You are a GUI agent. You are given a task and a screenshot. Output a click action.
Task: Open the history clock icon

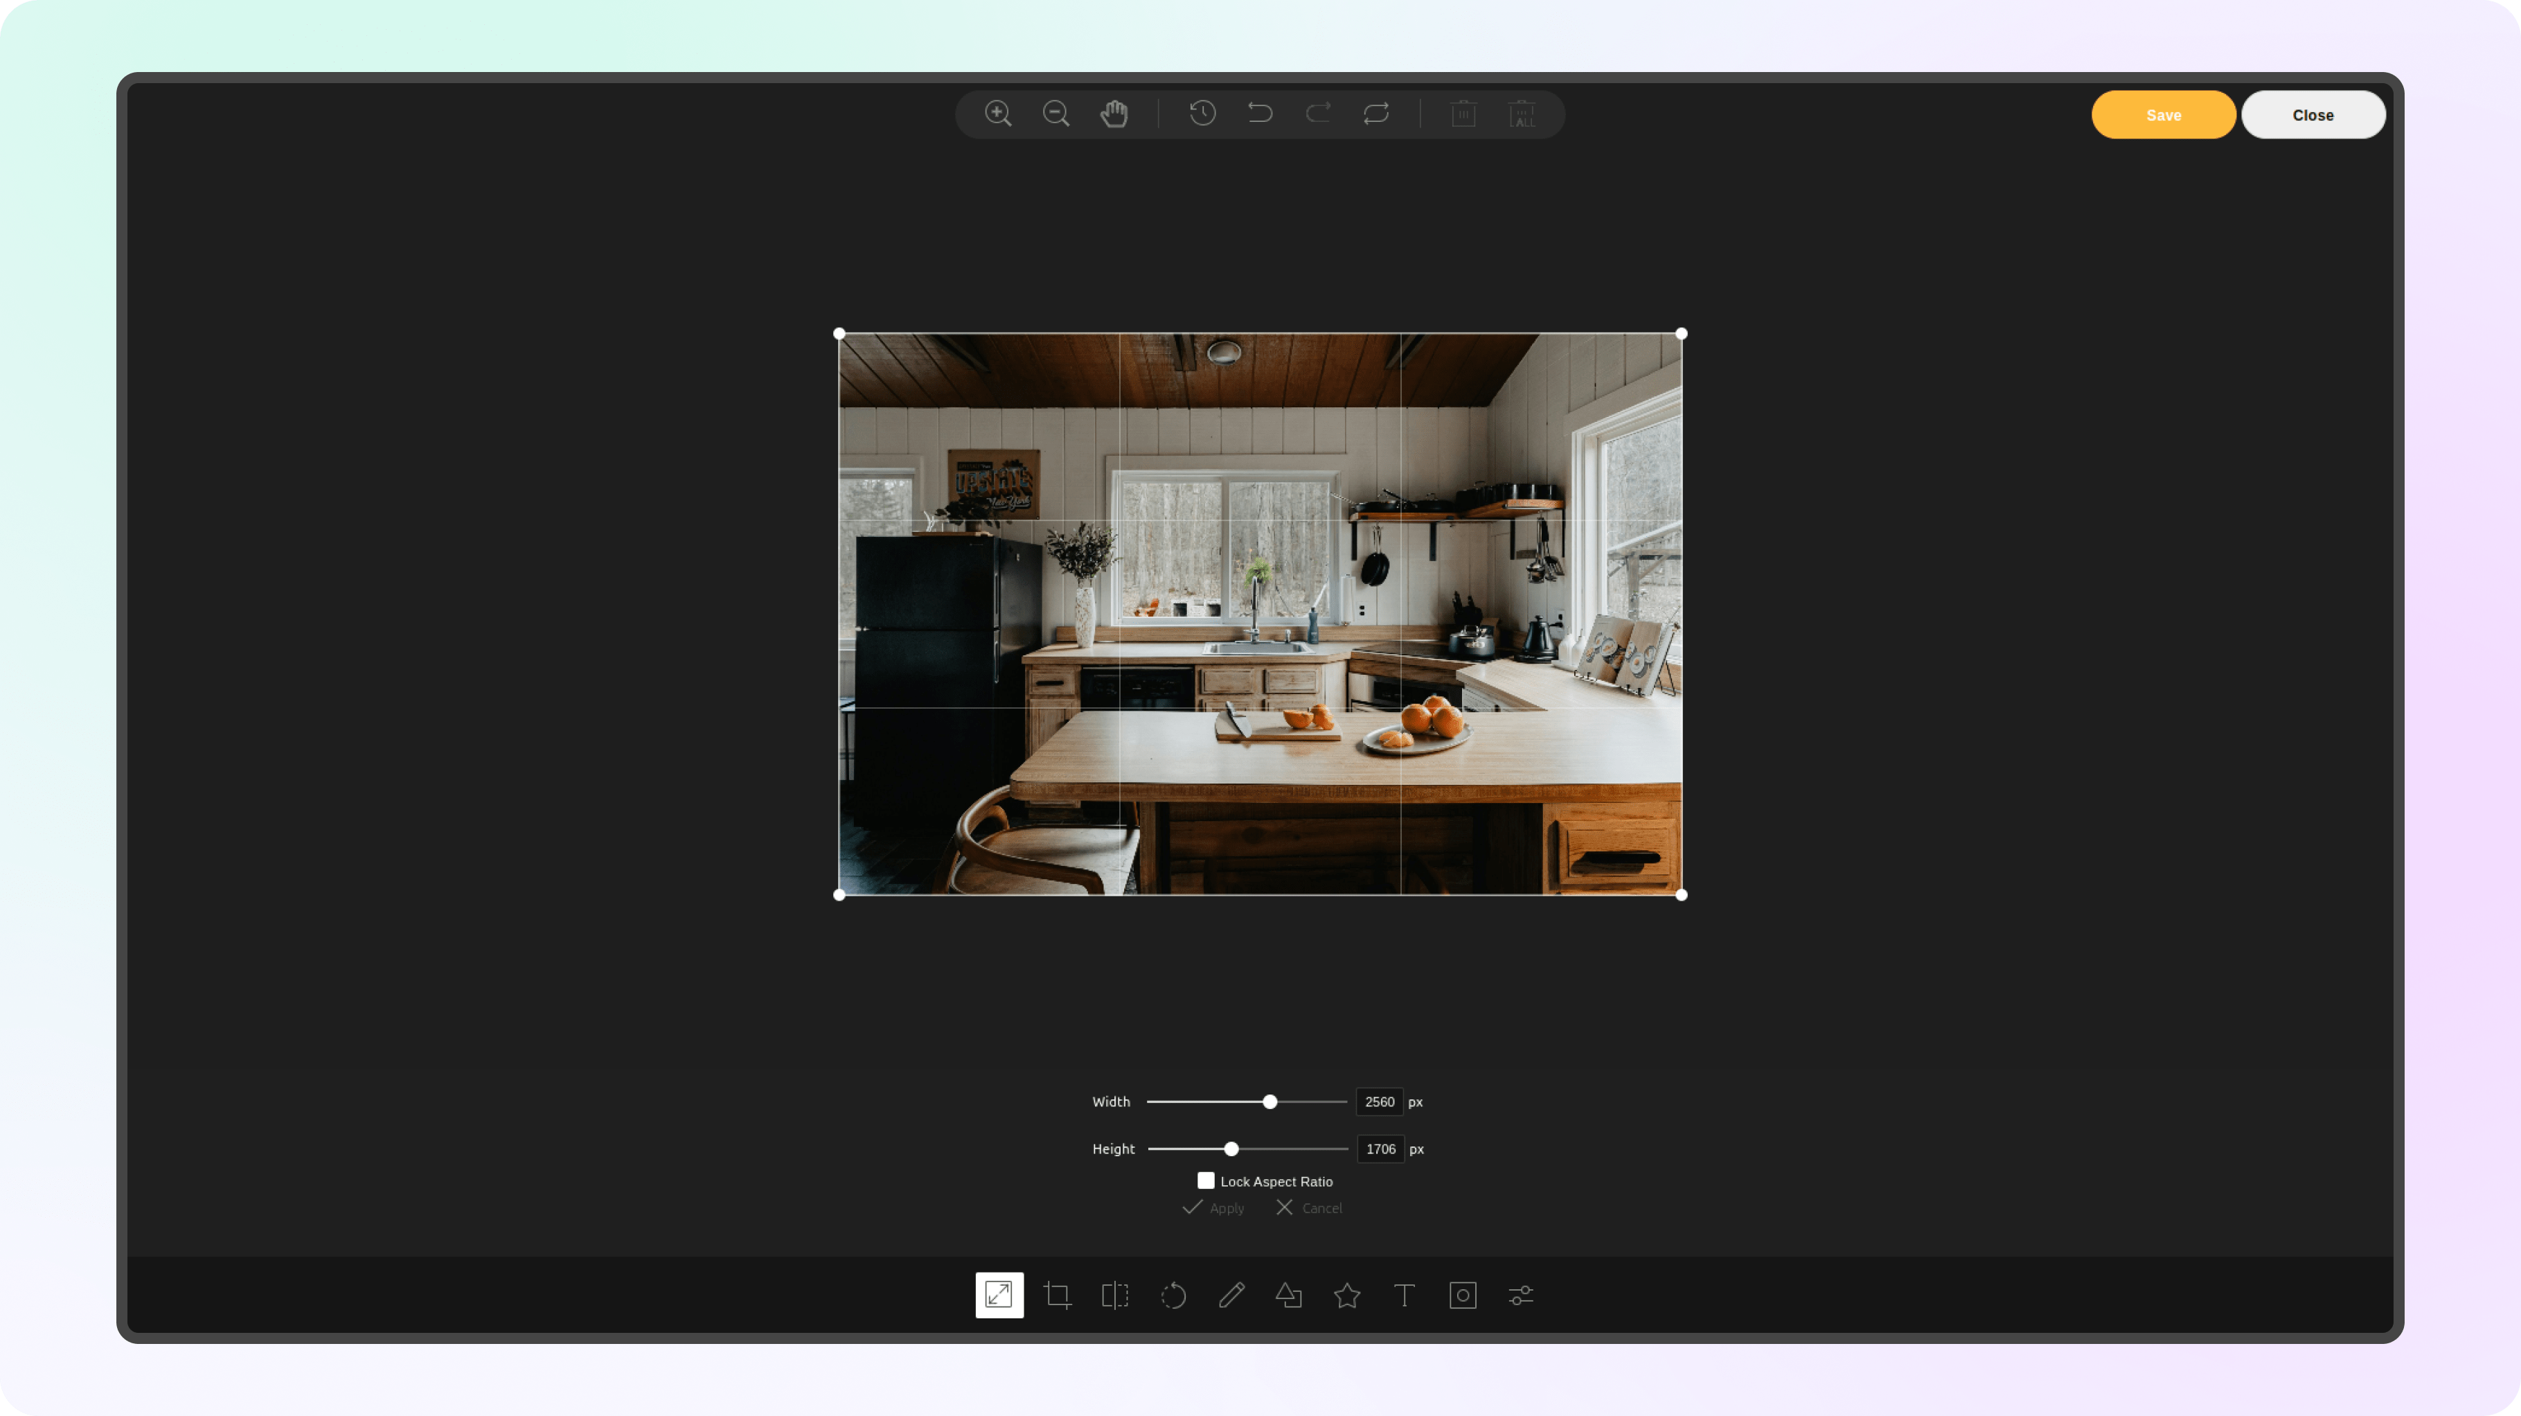pos(1202,114)
